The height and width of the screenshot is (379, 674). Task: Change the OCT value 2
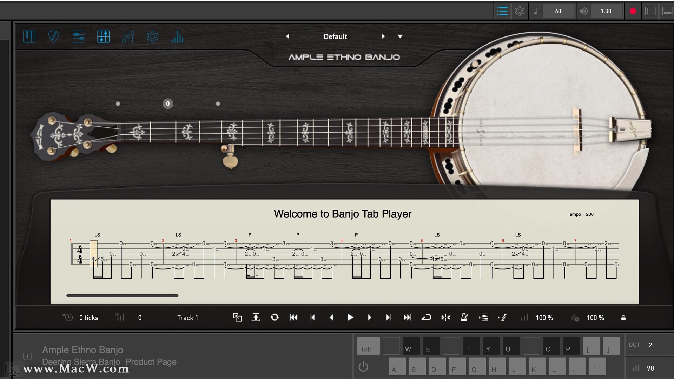[650, 345]
